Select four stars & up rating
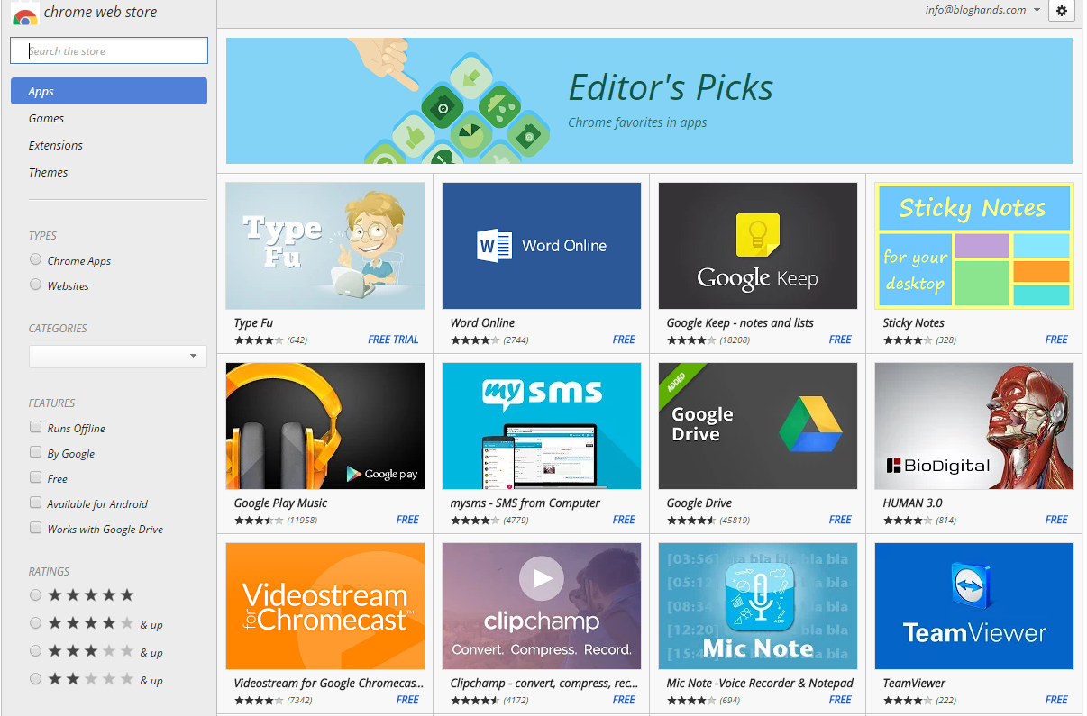This screenshot has width=1087, height=716. [x=36, y=623]
